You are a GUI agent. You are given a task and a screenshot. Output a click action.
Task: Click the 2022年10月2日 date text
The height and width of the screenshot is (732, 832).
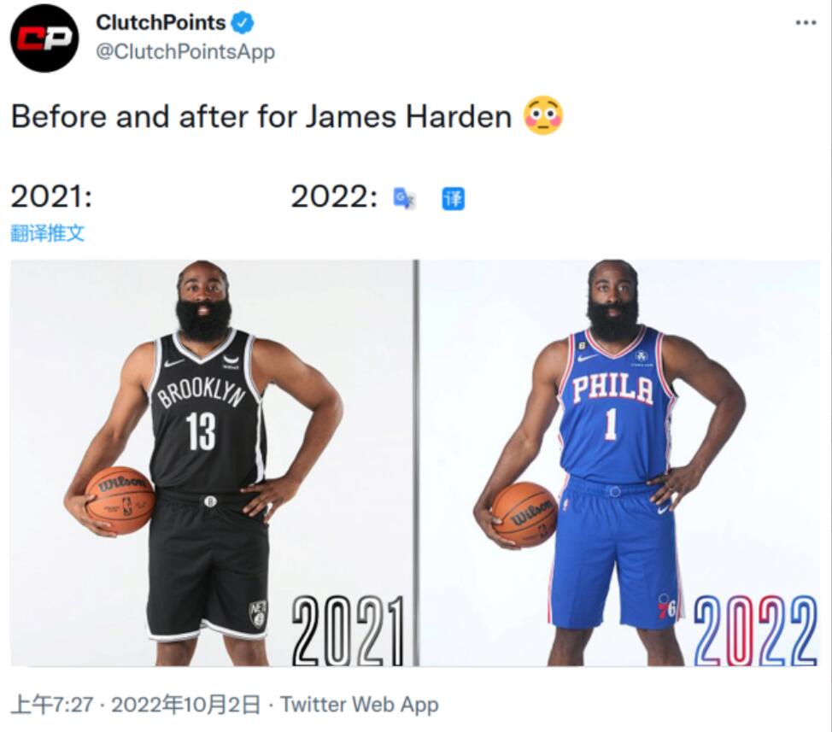coord(185,705)
